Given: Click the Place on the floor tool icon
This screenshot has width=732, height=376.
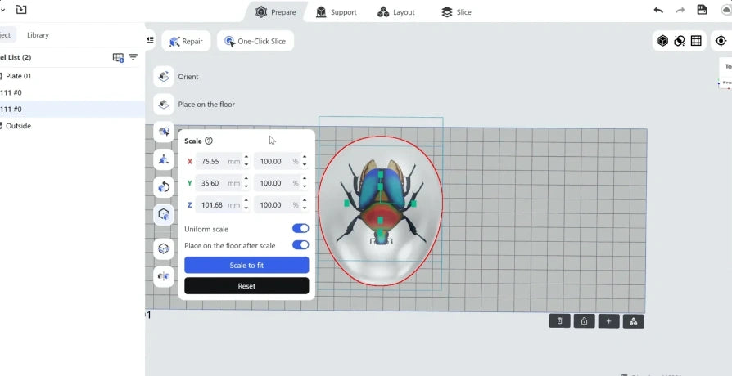Looking at the screenshot, I should [x=164, y=105].
